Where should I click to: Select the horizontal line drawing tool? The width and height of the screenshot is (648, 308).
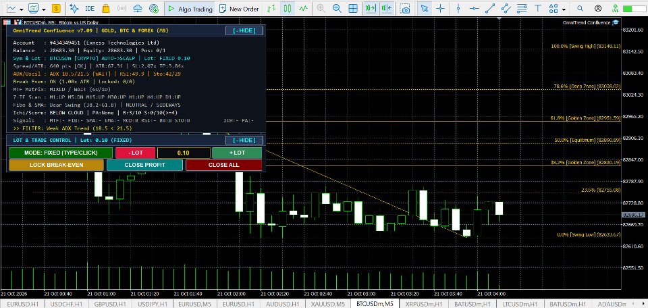[x=475, y=8]
